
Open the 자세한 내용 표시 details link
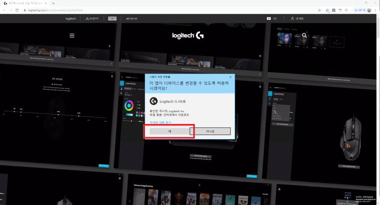click(161, 123)
